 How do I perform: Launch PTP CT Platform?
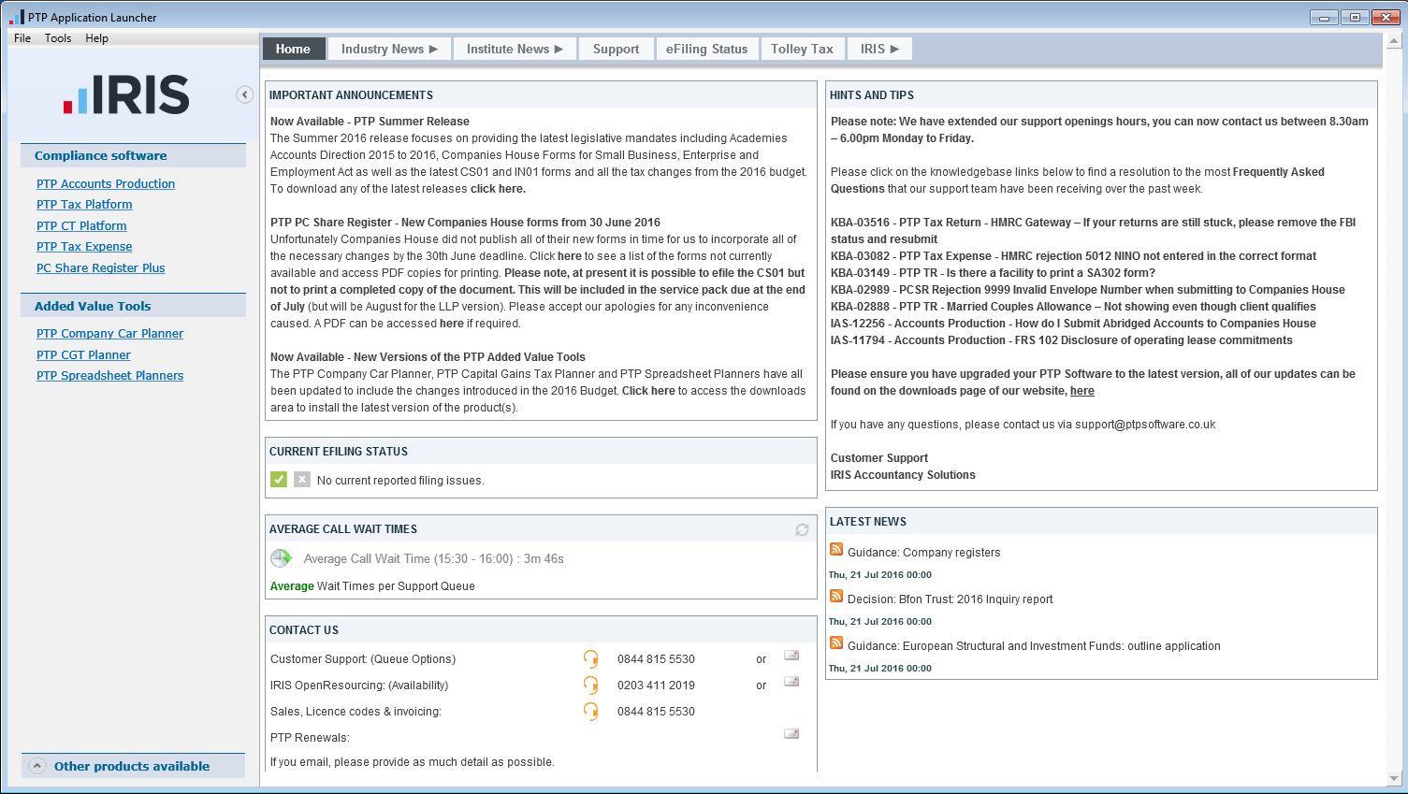pyautogui.click(x=81, y=226)
